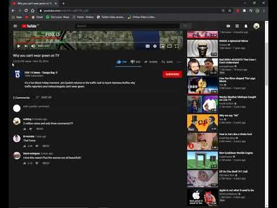Switch the player to miniplayer mode
The image size is (277, 208).
click(x=162, y=46)
